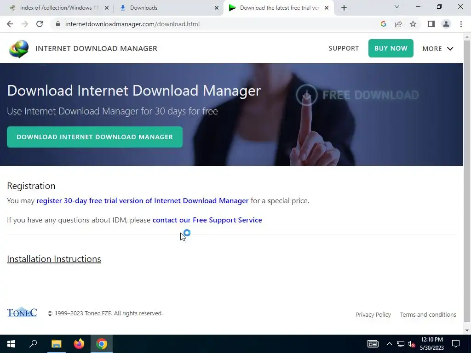Open Windows taskbar search
This screenshot has width=471, height=353.
tap(33, 344)
